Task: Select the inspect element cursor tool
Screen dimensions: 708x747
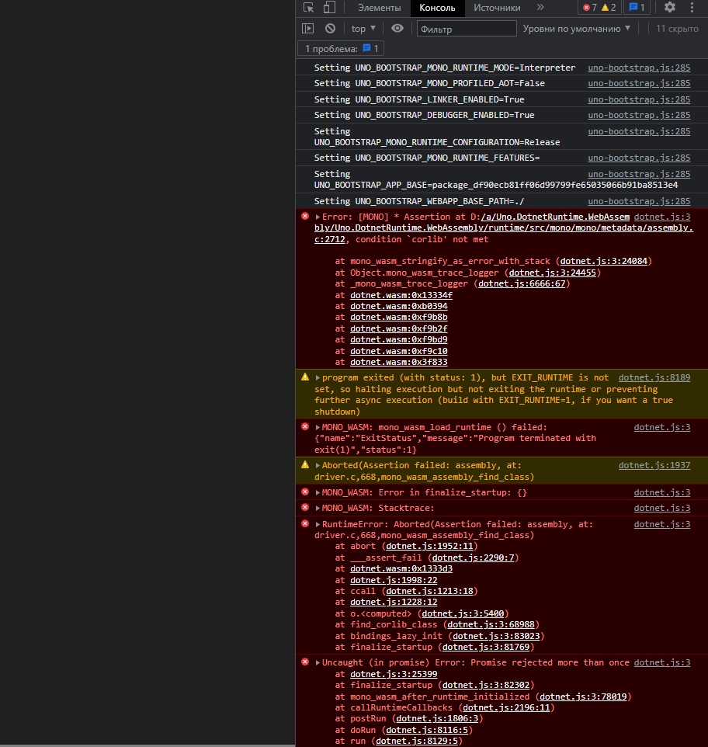Action: point(308,8)
